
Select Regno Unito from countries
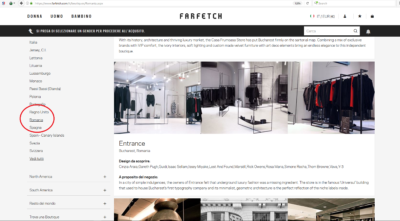click(39, 112)
